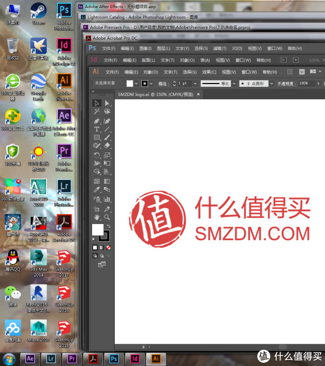Set paint mode to None
The width and height of the screenshot is (325, 366).
(x=108, y=247)
